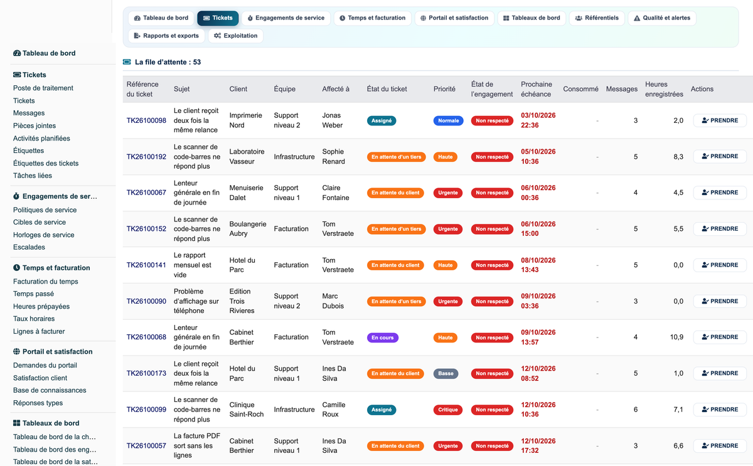Viewport: 753px width, 466px height.
Task: Open the Temps et facturation tab
Action: pos(373,18)
